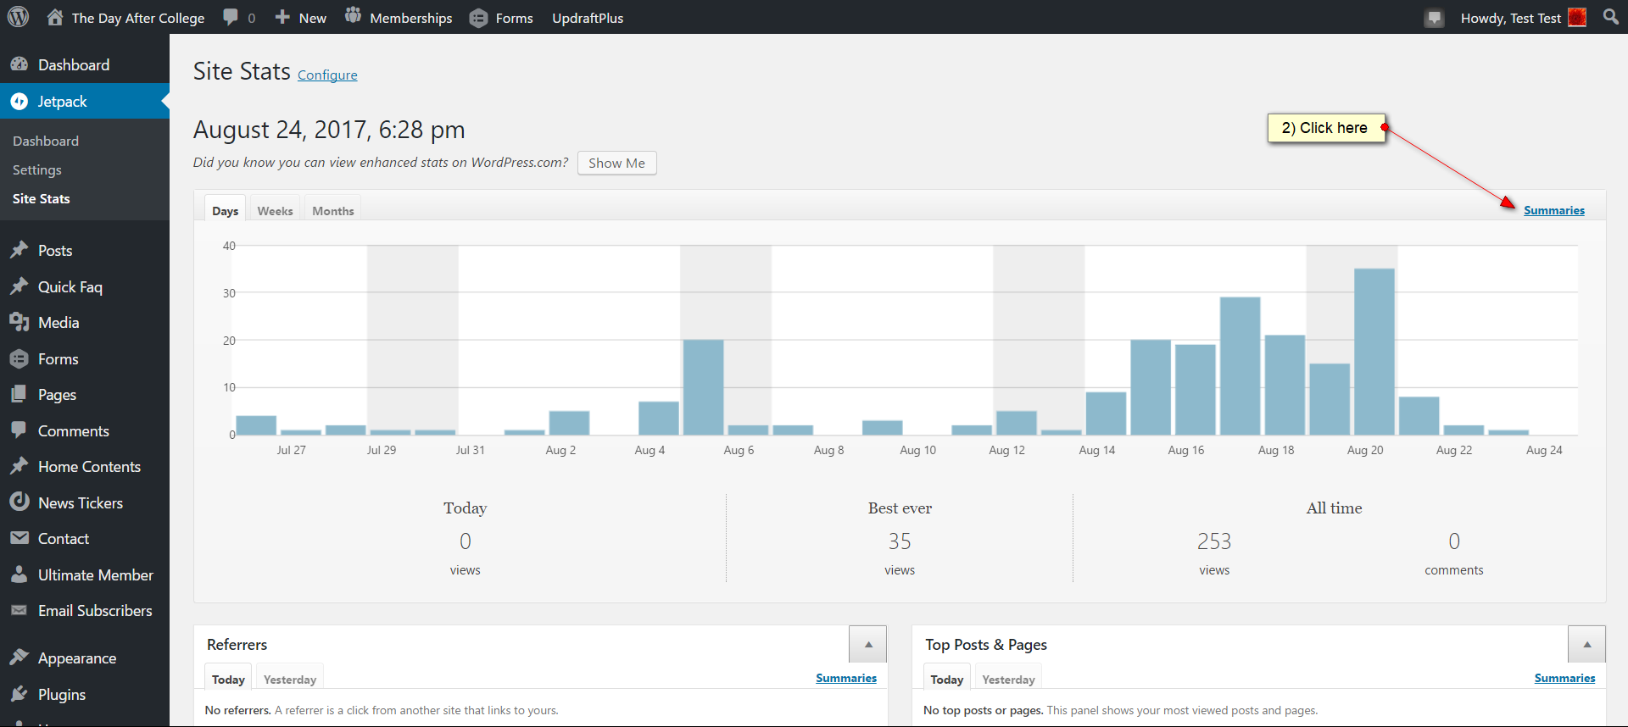The image size is (1628, 727).
Task: Select Today tab in Top Posts & Pages
Action: [946, 679]
